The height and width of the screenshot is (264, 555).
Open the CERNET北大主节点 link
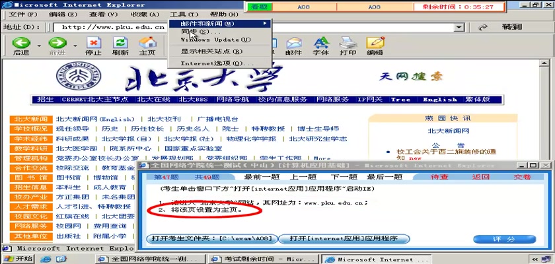tap(95, 100)
